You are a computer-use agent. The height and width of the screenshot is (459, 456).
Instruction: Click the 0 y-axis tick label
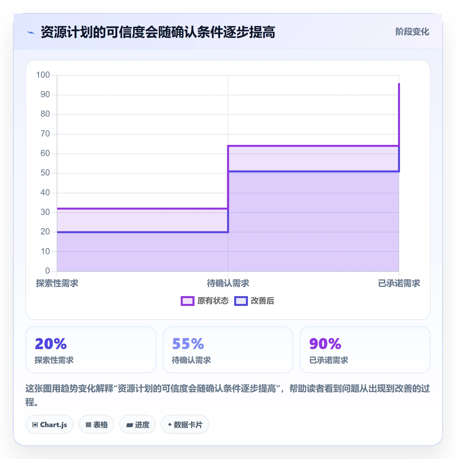[48, 271]
